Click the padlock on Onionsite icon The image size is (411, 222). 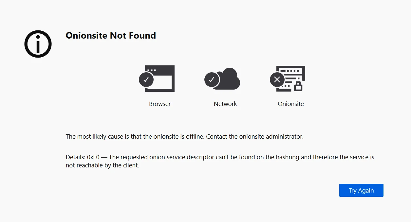coord(298,86)
